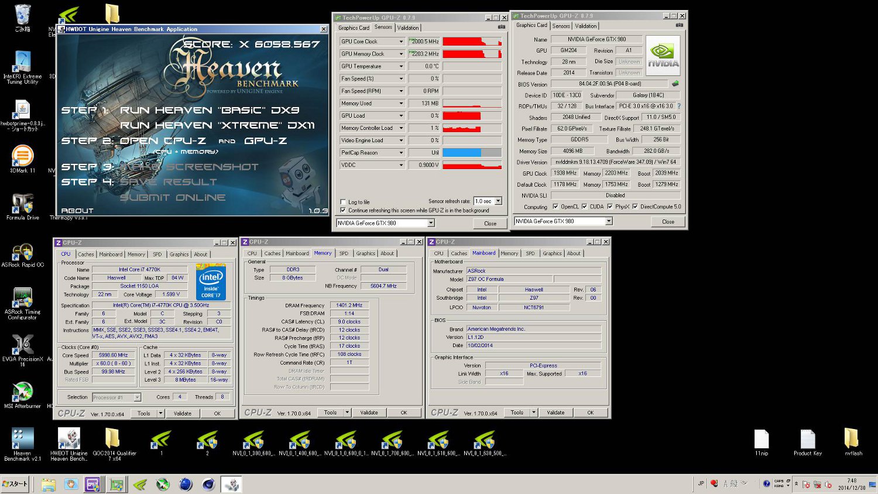The image size is (878, 494).
Task: Expand GPU Memory Clock sensor dropdown
Action: tap(401, 54)
